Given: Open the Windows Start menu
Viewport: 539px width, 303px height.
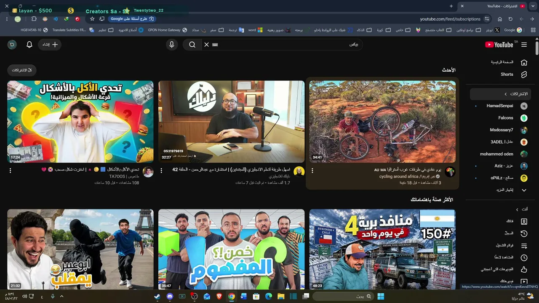Looking at the screenshot, I should pos(381,296).
